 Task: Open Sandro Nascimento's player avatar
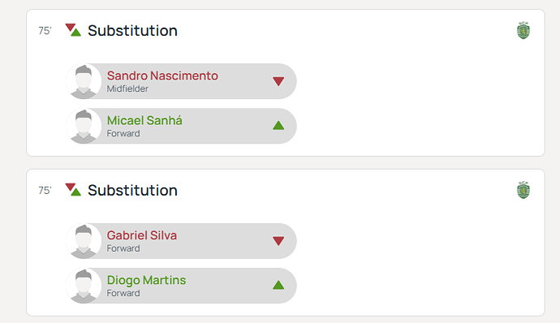click(84, 81)
